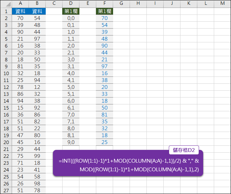Image resolution: width=231 pixels, height=194 pixels.
Task: Select column B header
Action: click(x=37, y=3)
